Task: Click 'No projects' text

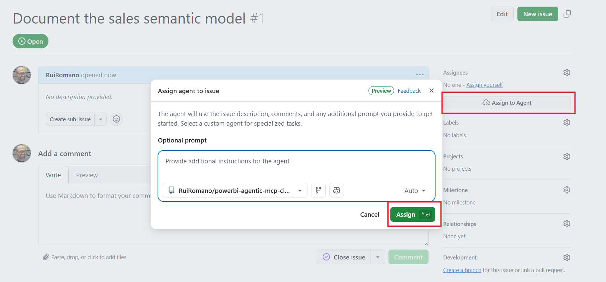Action: pos(457,169)
